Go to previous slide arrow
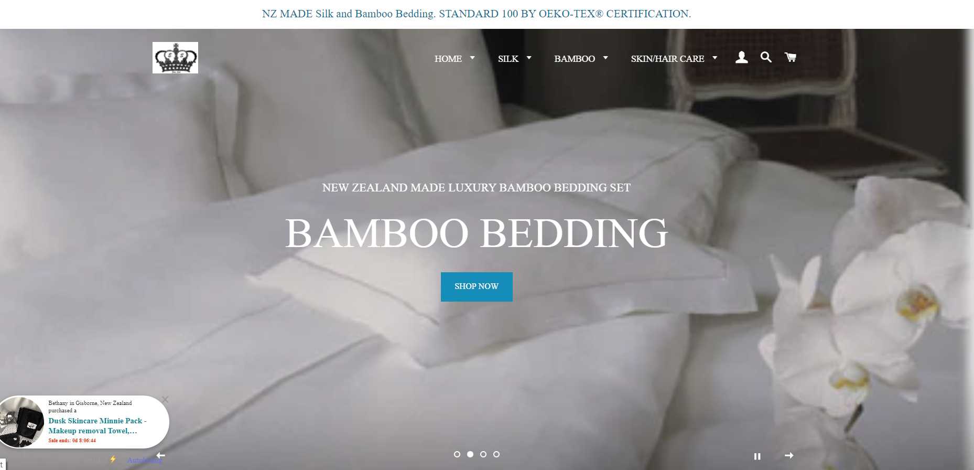 point(160,455)
